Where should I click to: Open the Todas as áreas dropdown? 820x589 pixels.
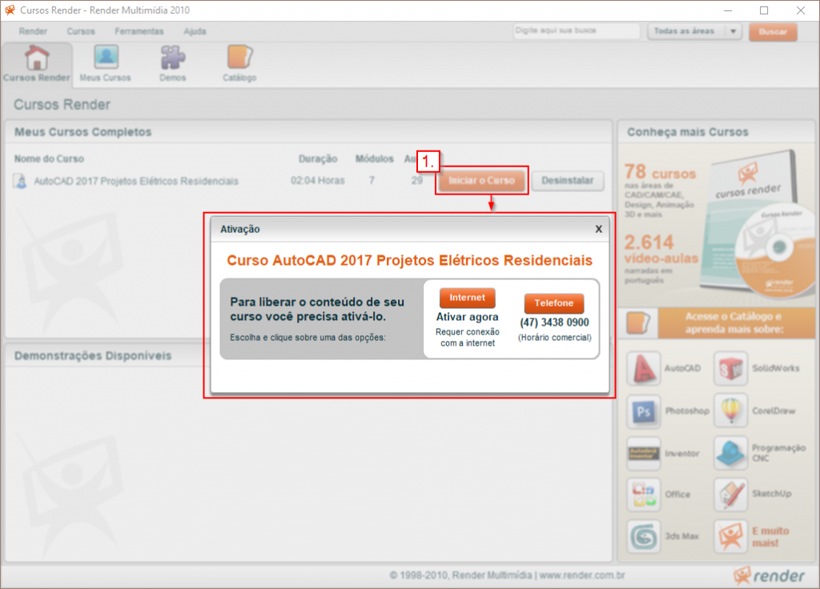693,30
